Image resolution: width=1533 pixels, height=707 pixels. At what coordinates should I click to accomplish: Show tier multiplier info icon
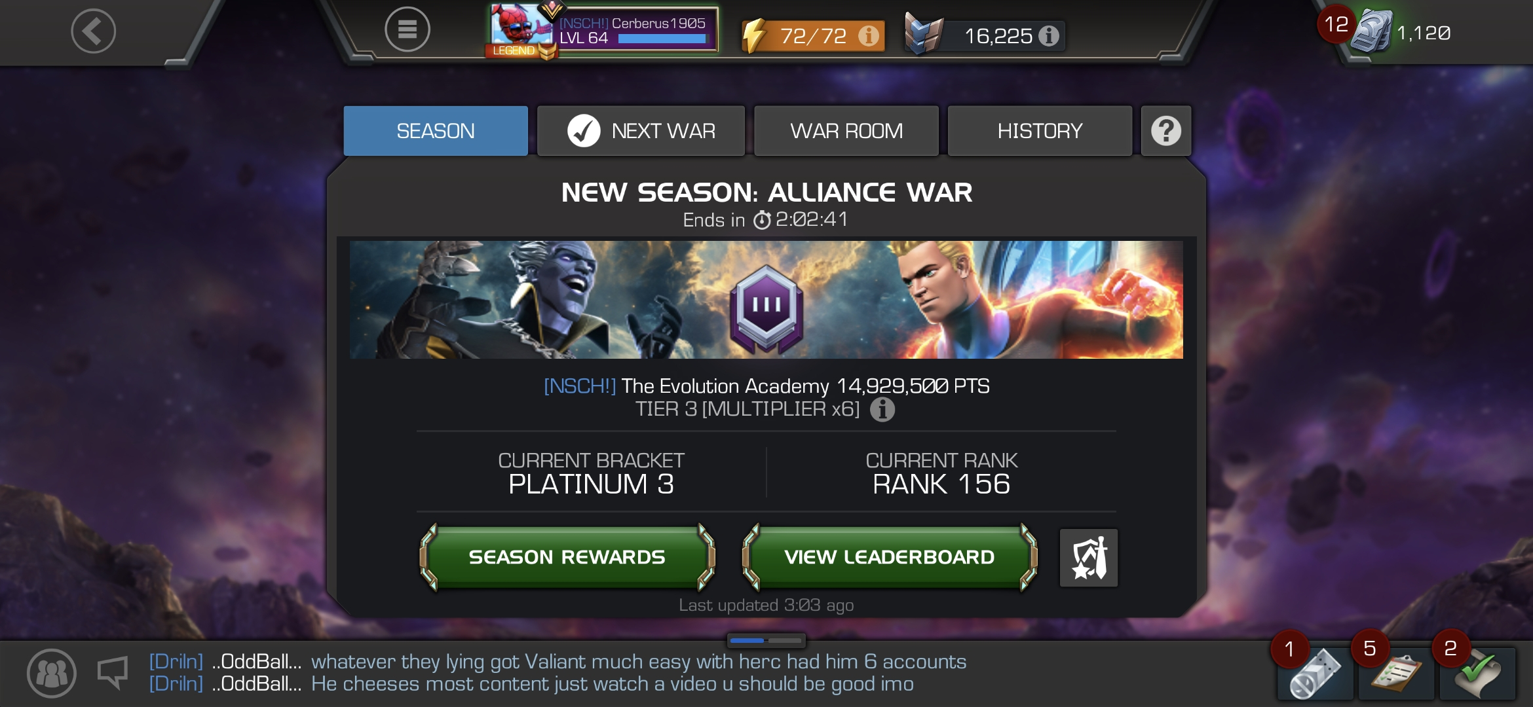pyautogui.click(x=882, y=410)
